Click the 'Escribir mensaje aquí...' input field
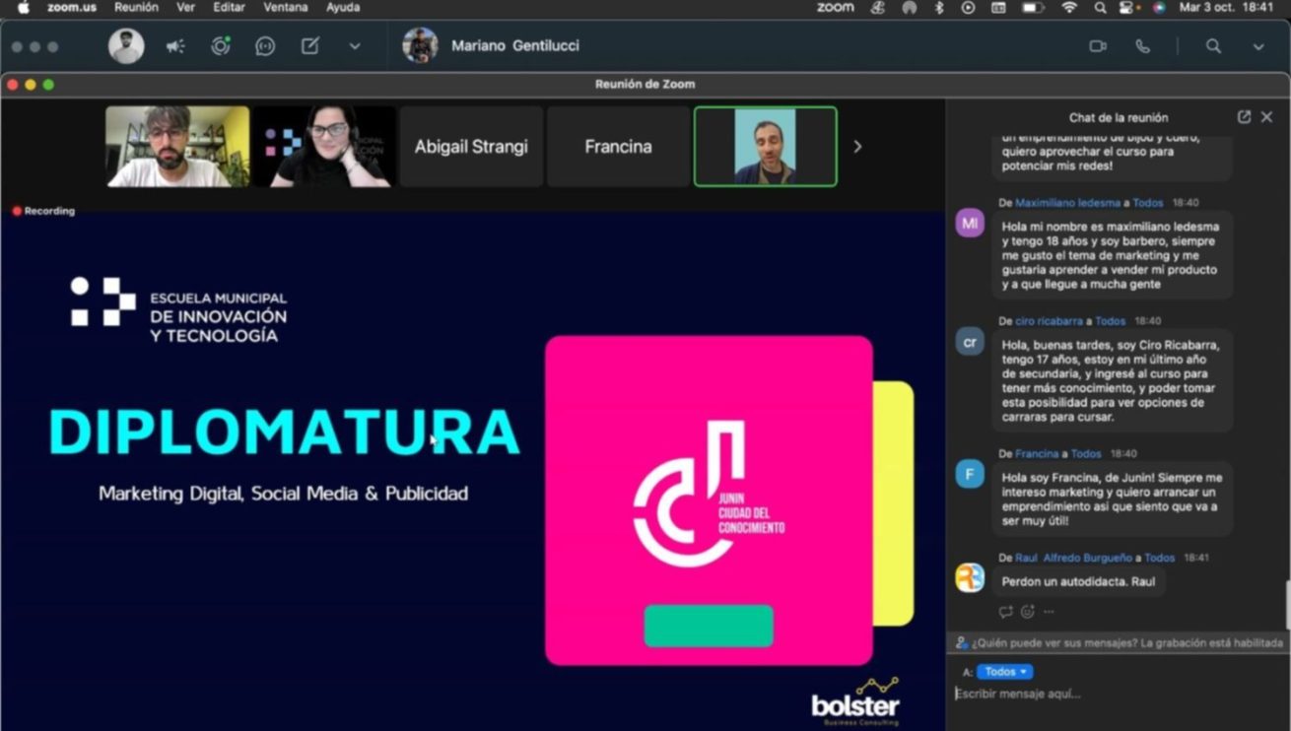Screen dimensions: 1291x731 point(1119,694)
